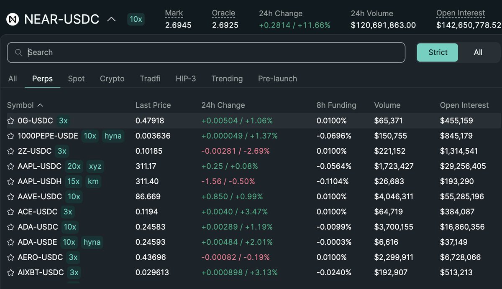Screen dimensions: 502x289
Task: Select the AAVE-USDC market row
Action: pyautogui.click(x=254, y=196)
